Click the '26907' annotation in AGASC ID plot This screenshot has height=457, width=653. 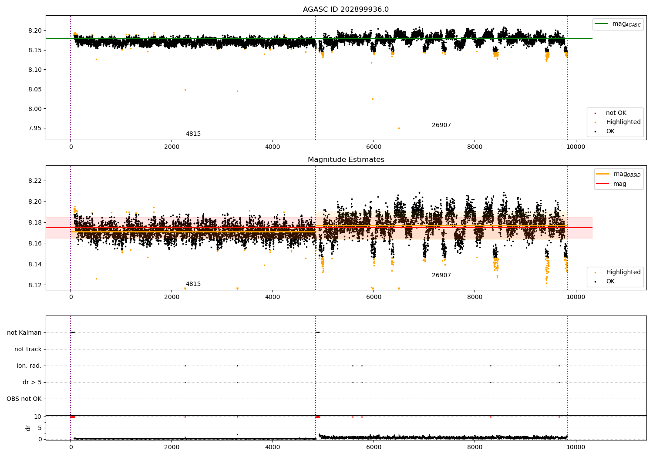[x=441, y=125]
